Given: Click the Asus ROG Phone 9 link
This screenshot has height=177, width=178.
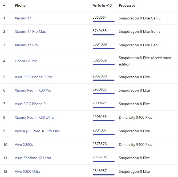Looking at the screenshot, I should coord(30,104).
